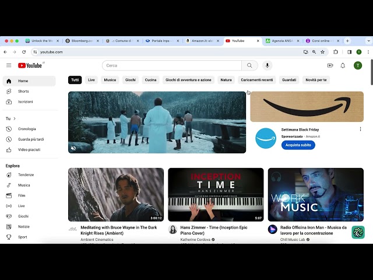Go to Home in sidebar
Viewport: 373px width, 280px height.
tap(29, 81)
